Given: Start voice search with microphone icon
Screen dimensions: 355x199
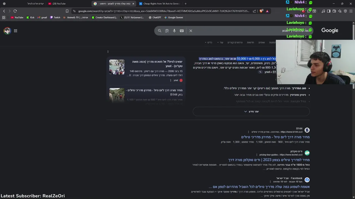Looking at the screenshot, I should click(174, 31).
